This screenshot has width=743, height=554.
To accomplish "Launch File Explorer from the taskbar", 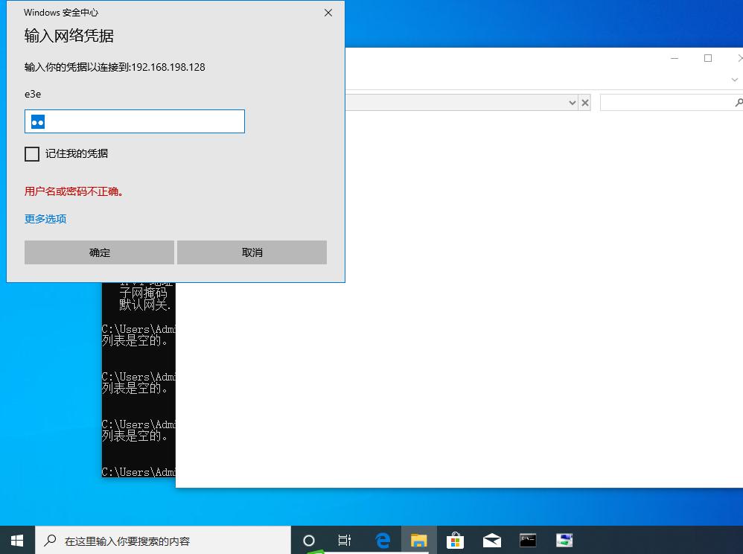I will tap(419, 540).
